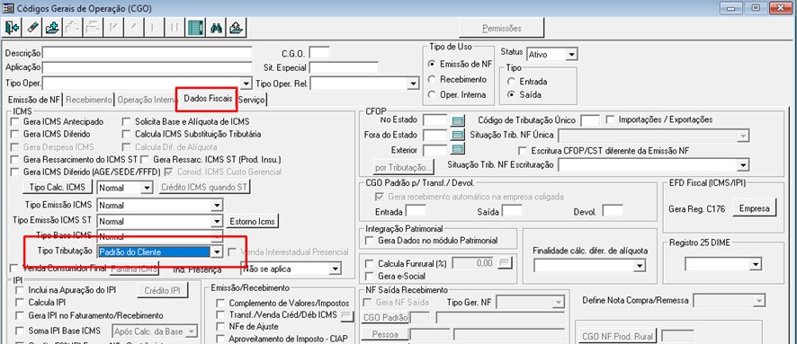Screen dimensions: 797x344
Task: Open the Status dropdown showing Ativo
Action: point(572,54)
